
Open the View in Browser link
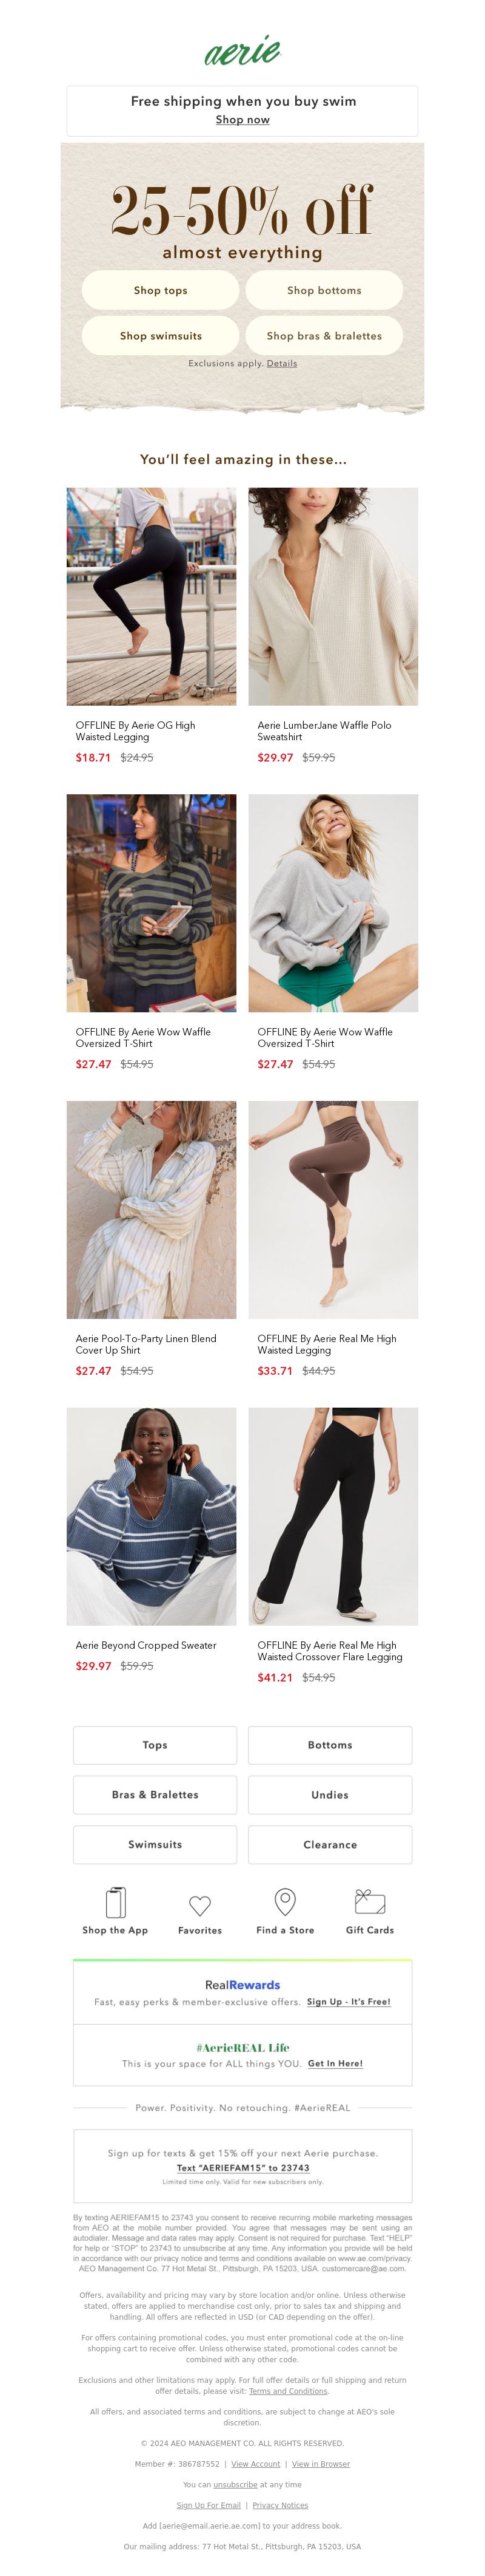click(x=320, y=2464)
